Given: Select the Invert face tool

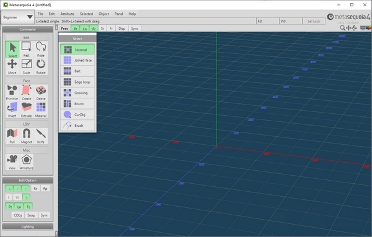Looking at the screenshot, I should pos(12,110).
